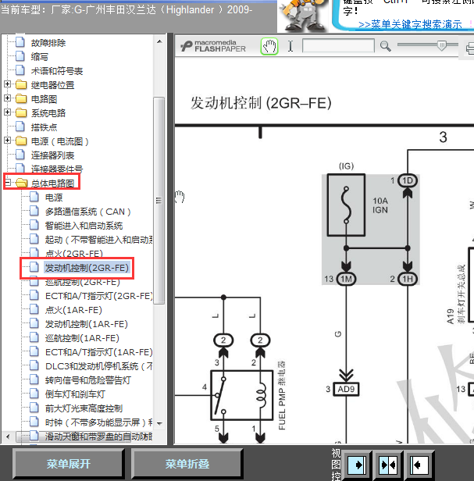Click the 菜单折叠 button
This screenshot has width=474, height=481.
coord(187,464)
